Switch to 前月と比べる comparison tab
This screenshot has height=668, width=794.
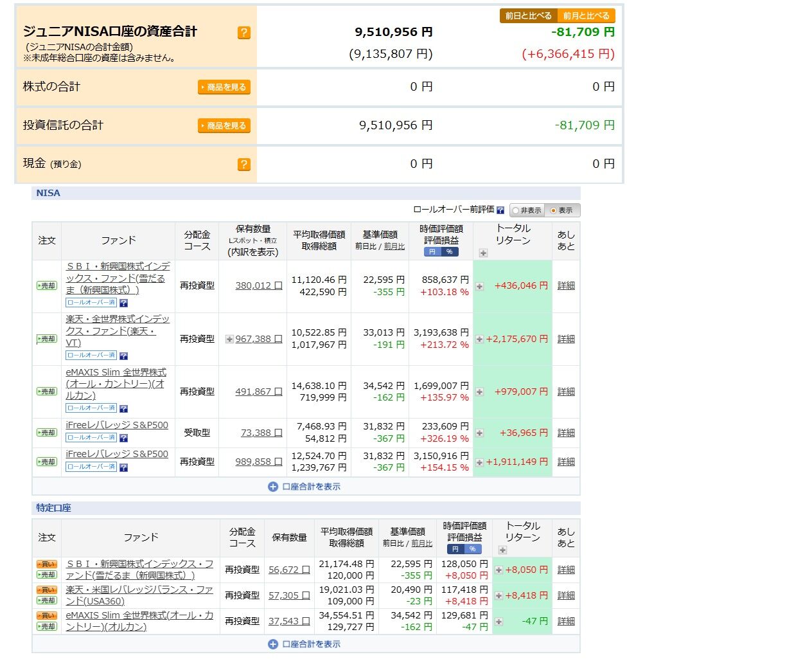587,15
